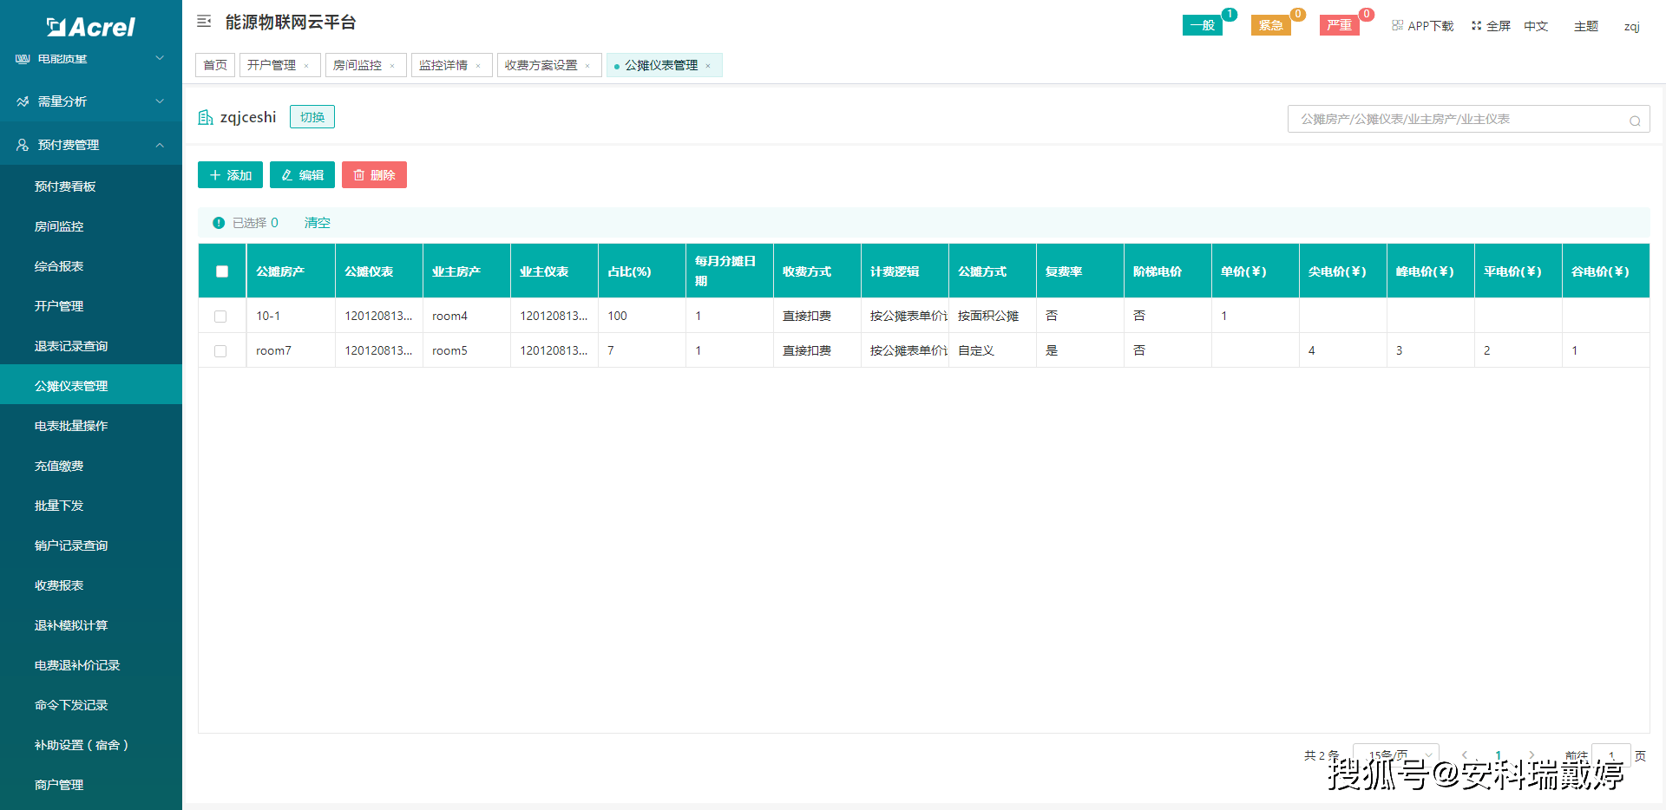The image size is (1666, 810).
Task: Click the red 删除 delete button
Action: click(374, 175)
